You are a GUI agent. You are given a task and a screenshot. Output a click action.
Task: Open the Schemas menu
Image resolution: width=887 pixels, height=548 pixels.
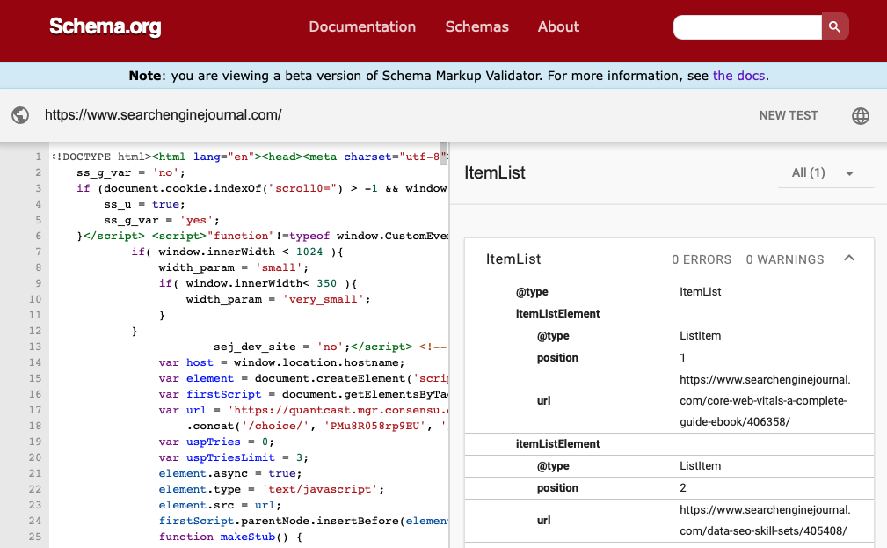tap(476, 26)
